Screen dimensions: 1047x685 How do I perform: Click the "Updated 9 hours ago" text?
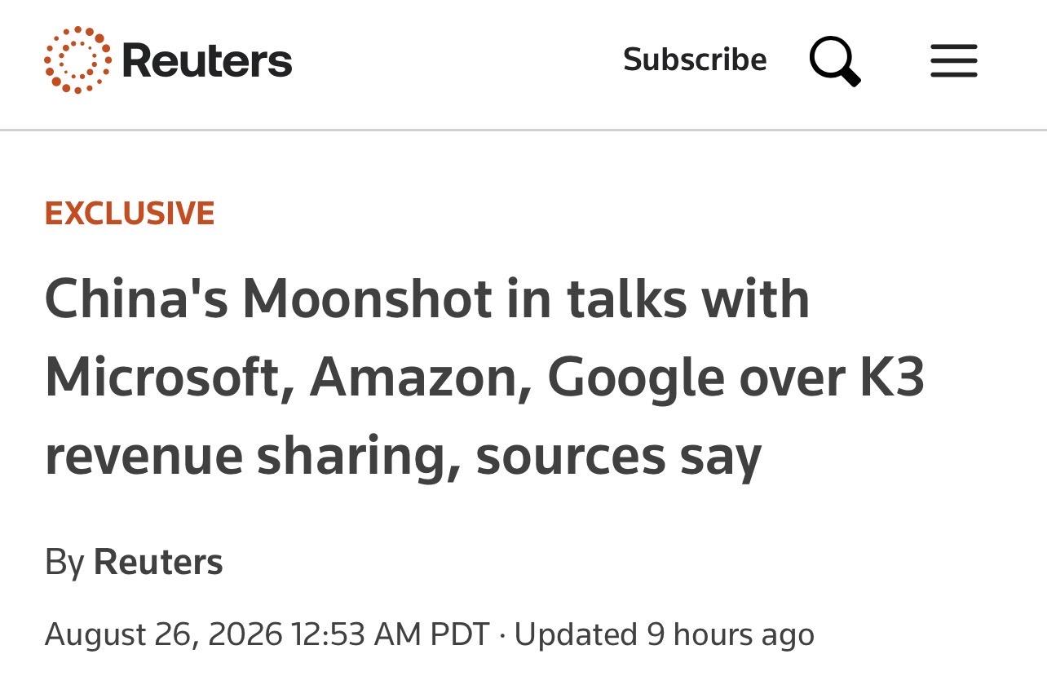[665, 634]
